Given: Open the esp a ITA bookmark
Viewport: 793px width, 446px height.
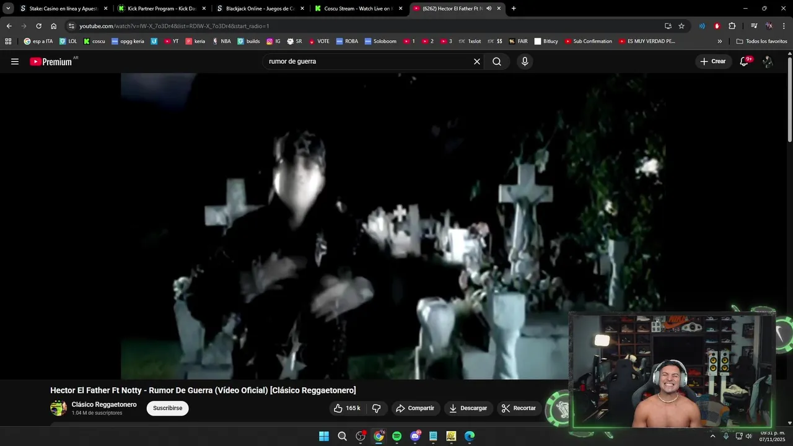Looking at the screenshot, I should coord(38,42).
